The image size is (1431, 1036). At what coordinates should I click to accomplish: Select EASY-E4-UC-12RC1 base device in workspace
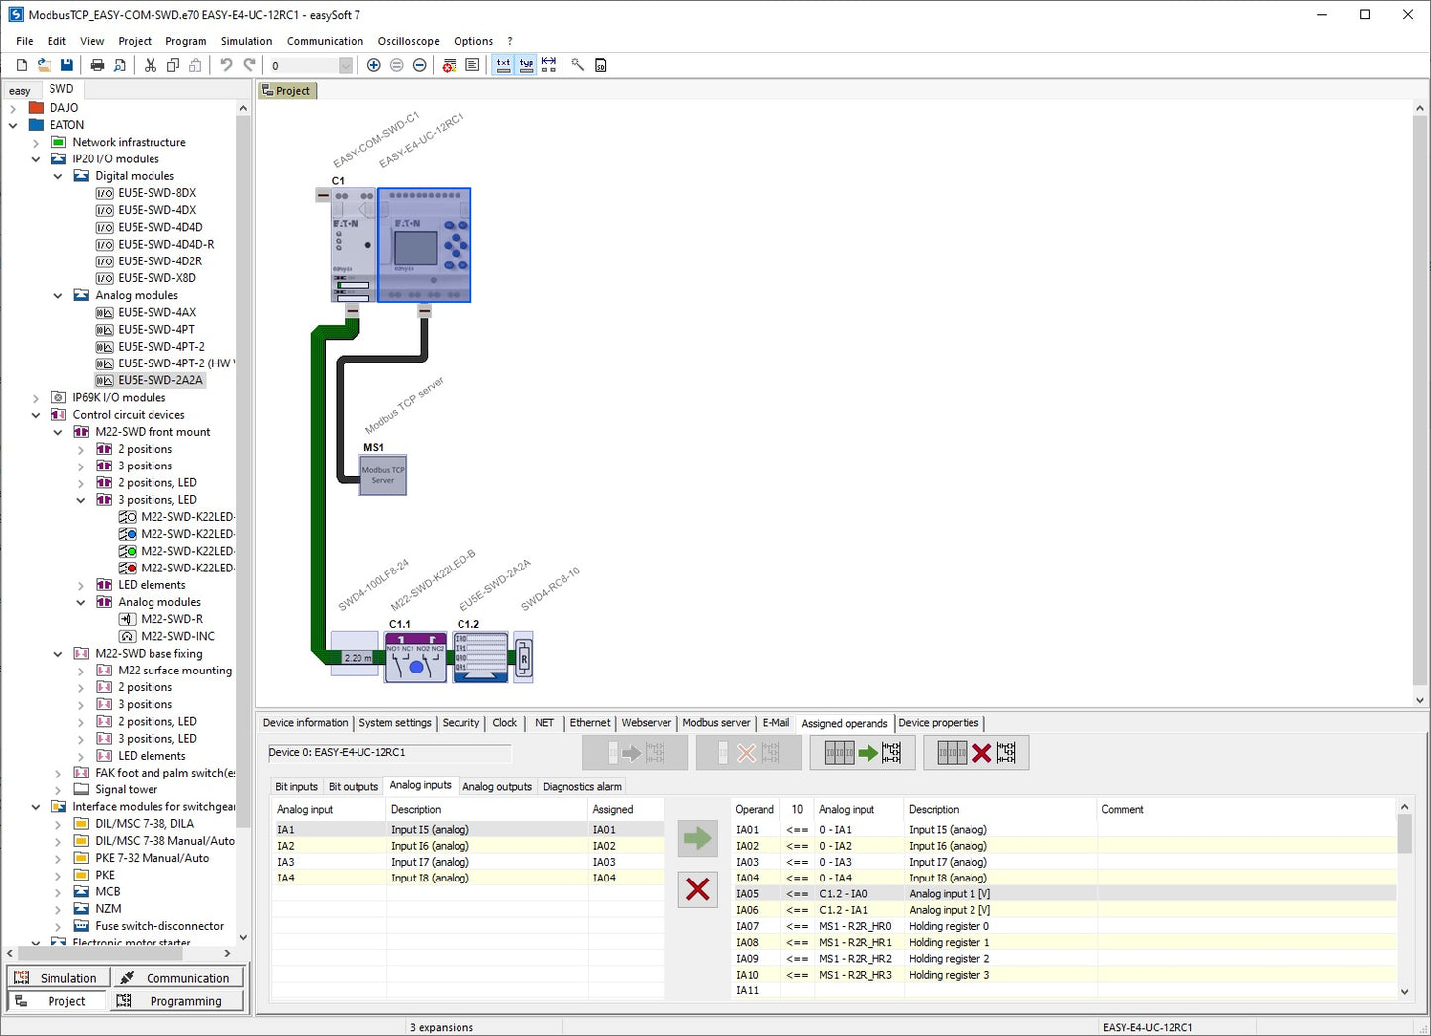point(424,245)
